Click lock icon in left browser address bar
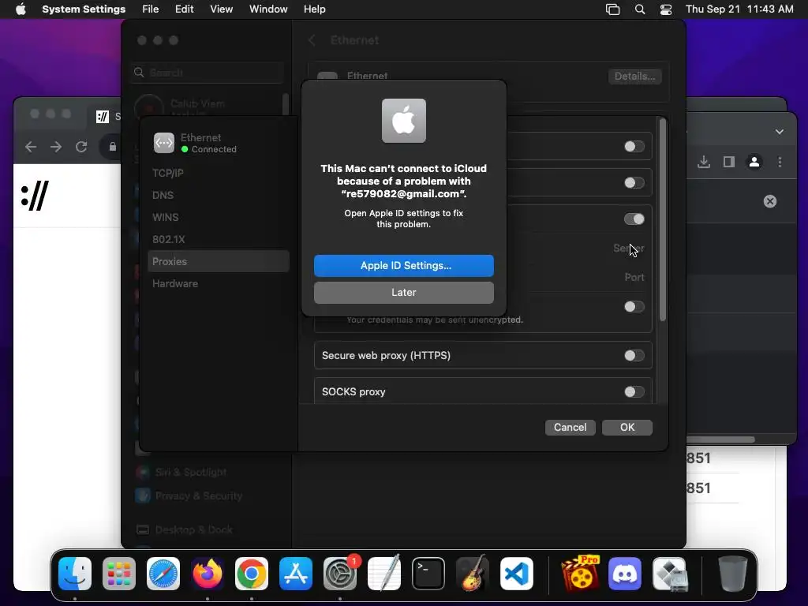 (112, 147)
